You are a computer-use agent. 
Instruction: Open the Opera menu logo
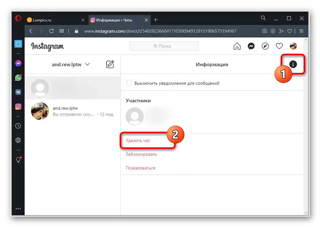pyautogui.click(x=18, y=19)
